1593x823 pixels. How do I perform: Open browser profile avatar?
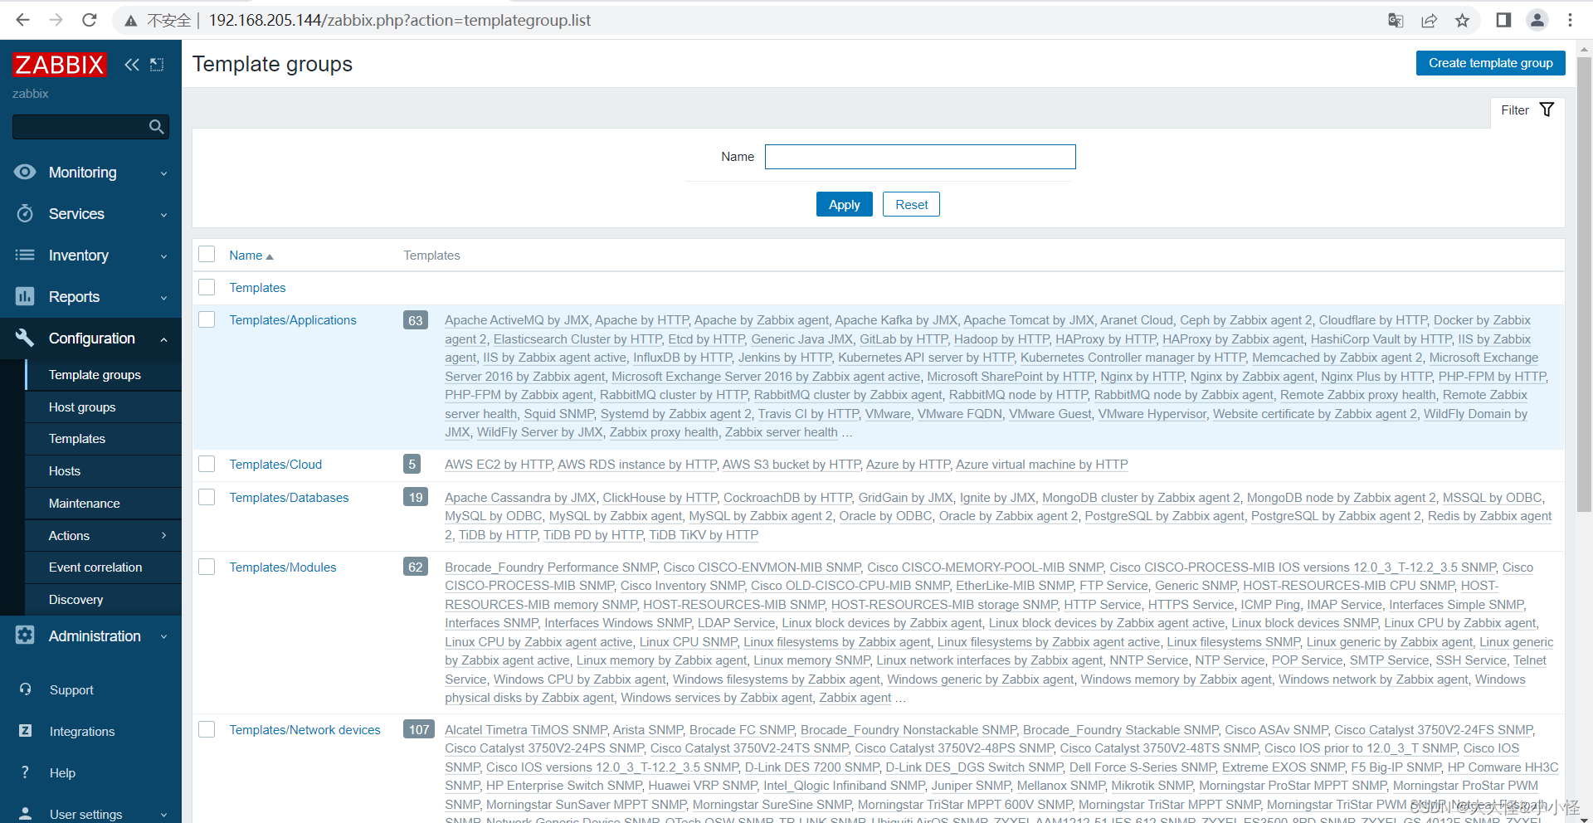pos(1537,20)
